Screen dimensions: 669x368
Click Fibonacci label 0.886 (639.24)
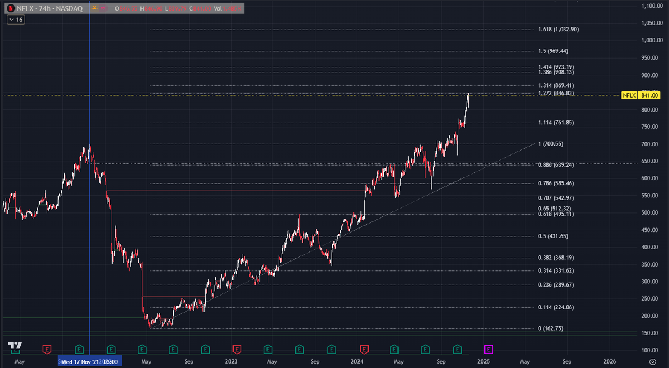tap(556, 165)
